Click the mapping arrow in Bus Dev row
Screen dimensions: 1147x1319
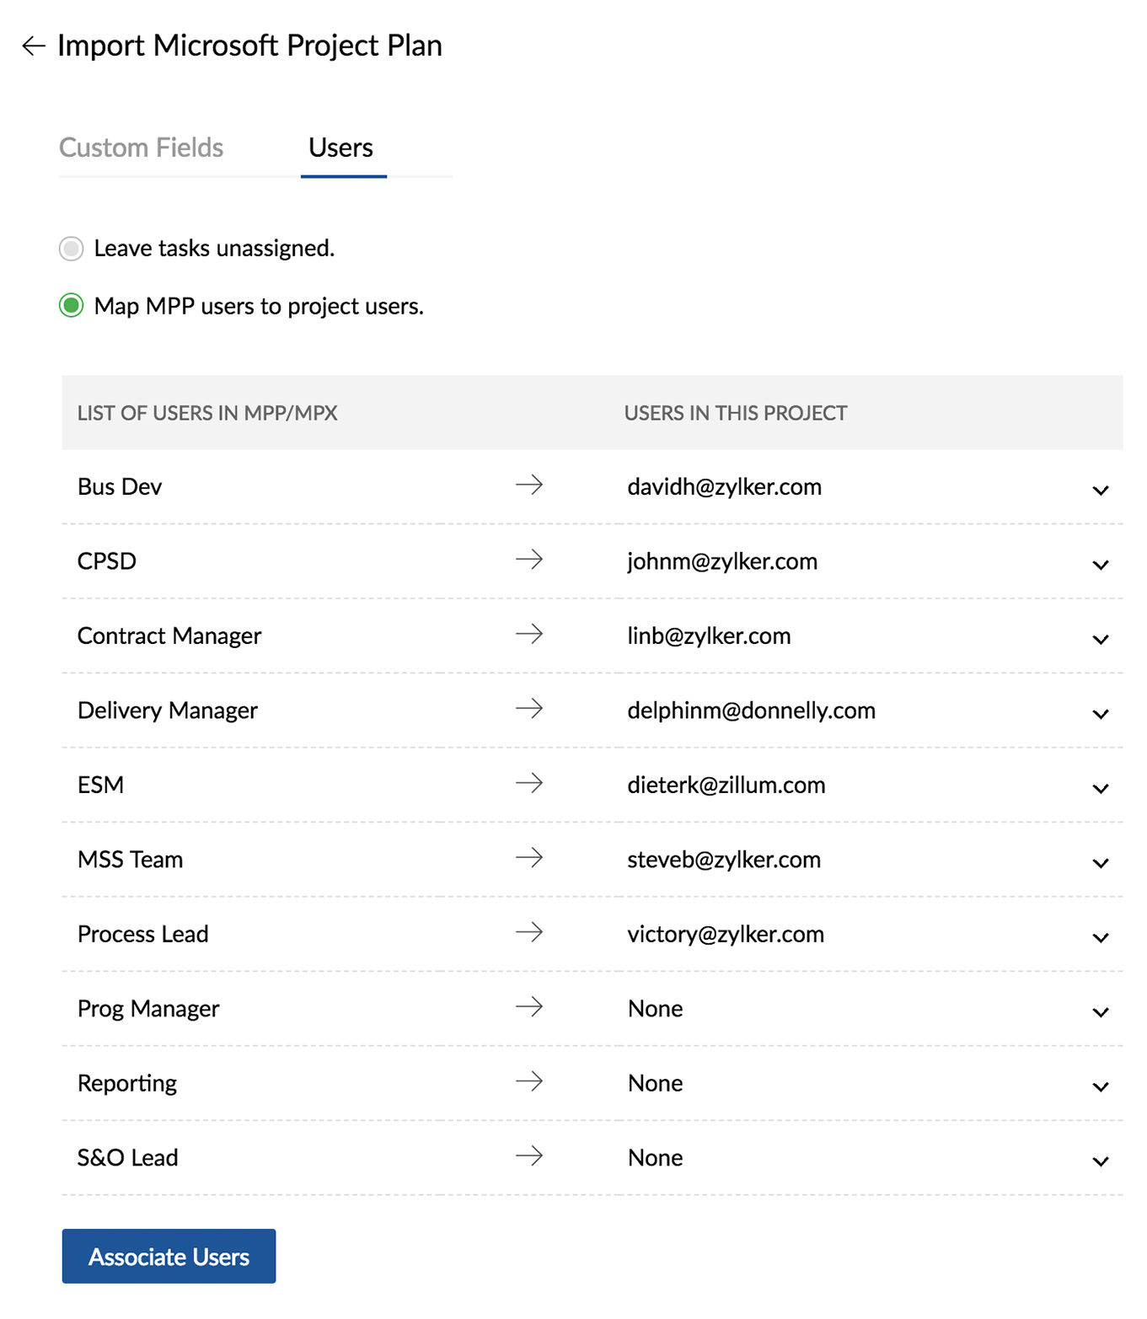coord(529,485)
